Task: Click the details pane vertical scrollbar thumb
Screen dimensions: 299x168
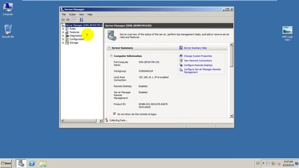Action: click(x=231, y=56)
